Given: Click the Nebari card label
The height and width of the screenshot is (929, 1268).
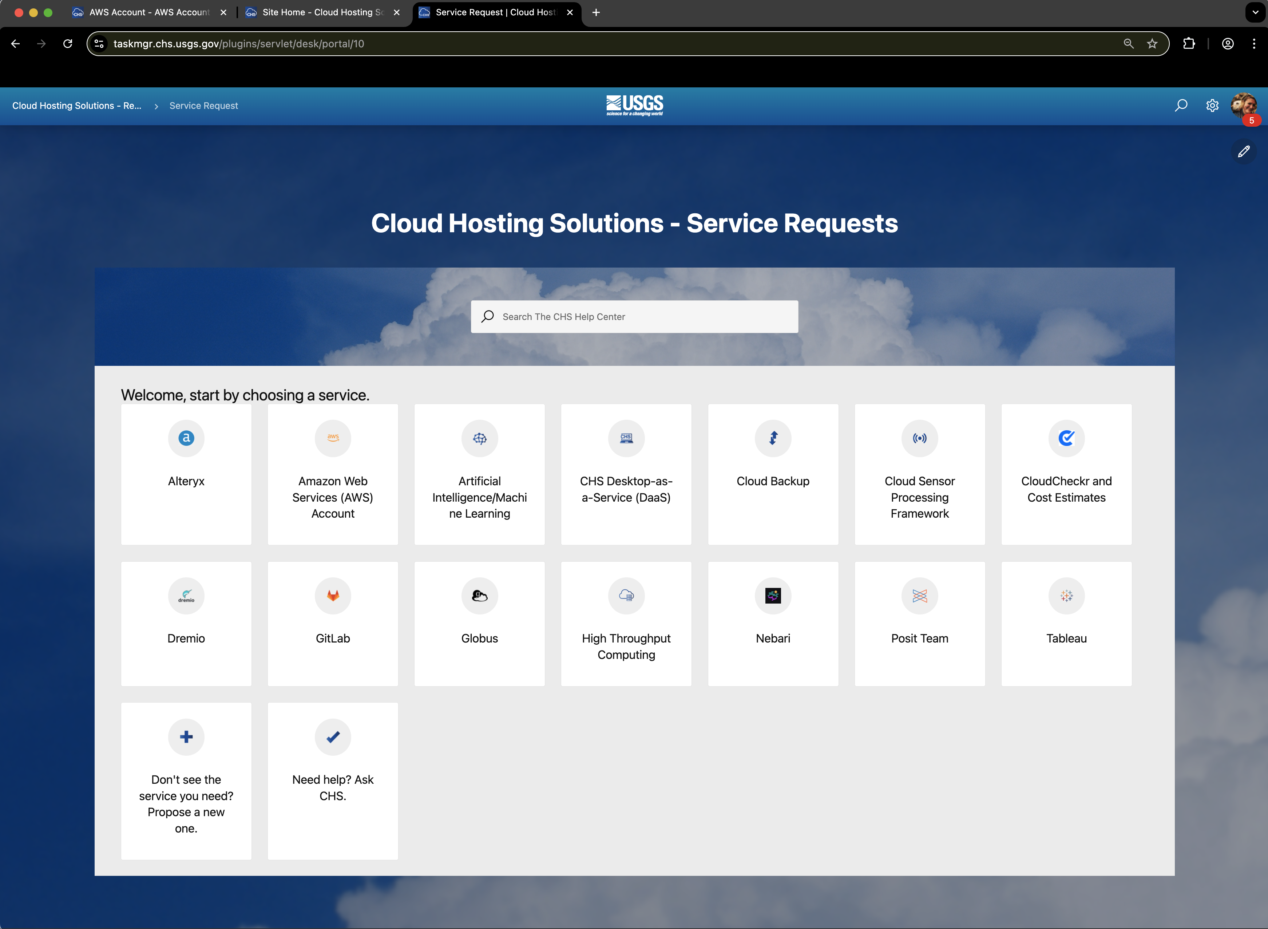Looking at the screenshot, I should coord(773,638).
